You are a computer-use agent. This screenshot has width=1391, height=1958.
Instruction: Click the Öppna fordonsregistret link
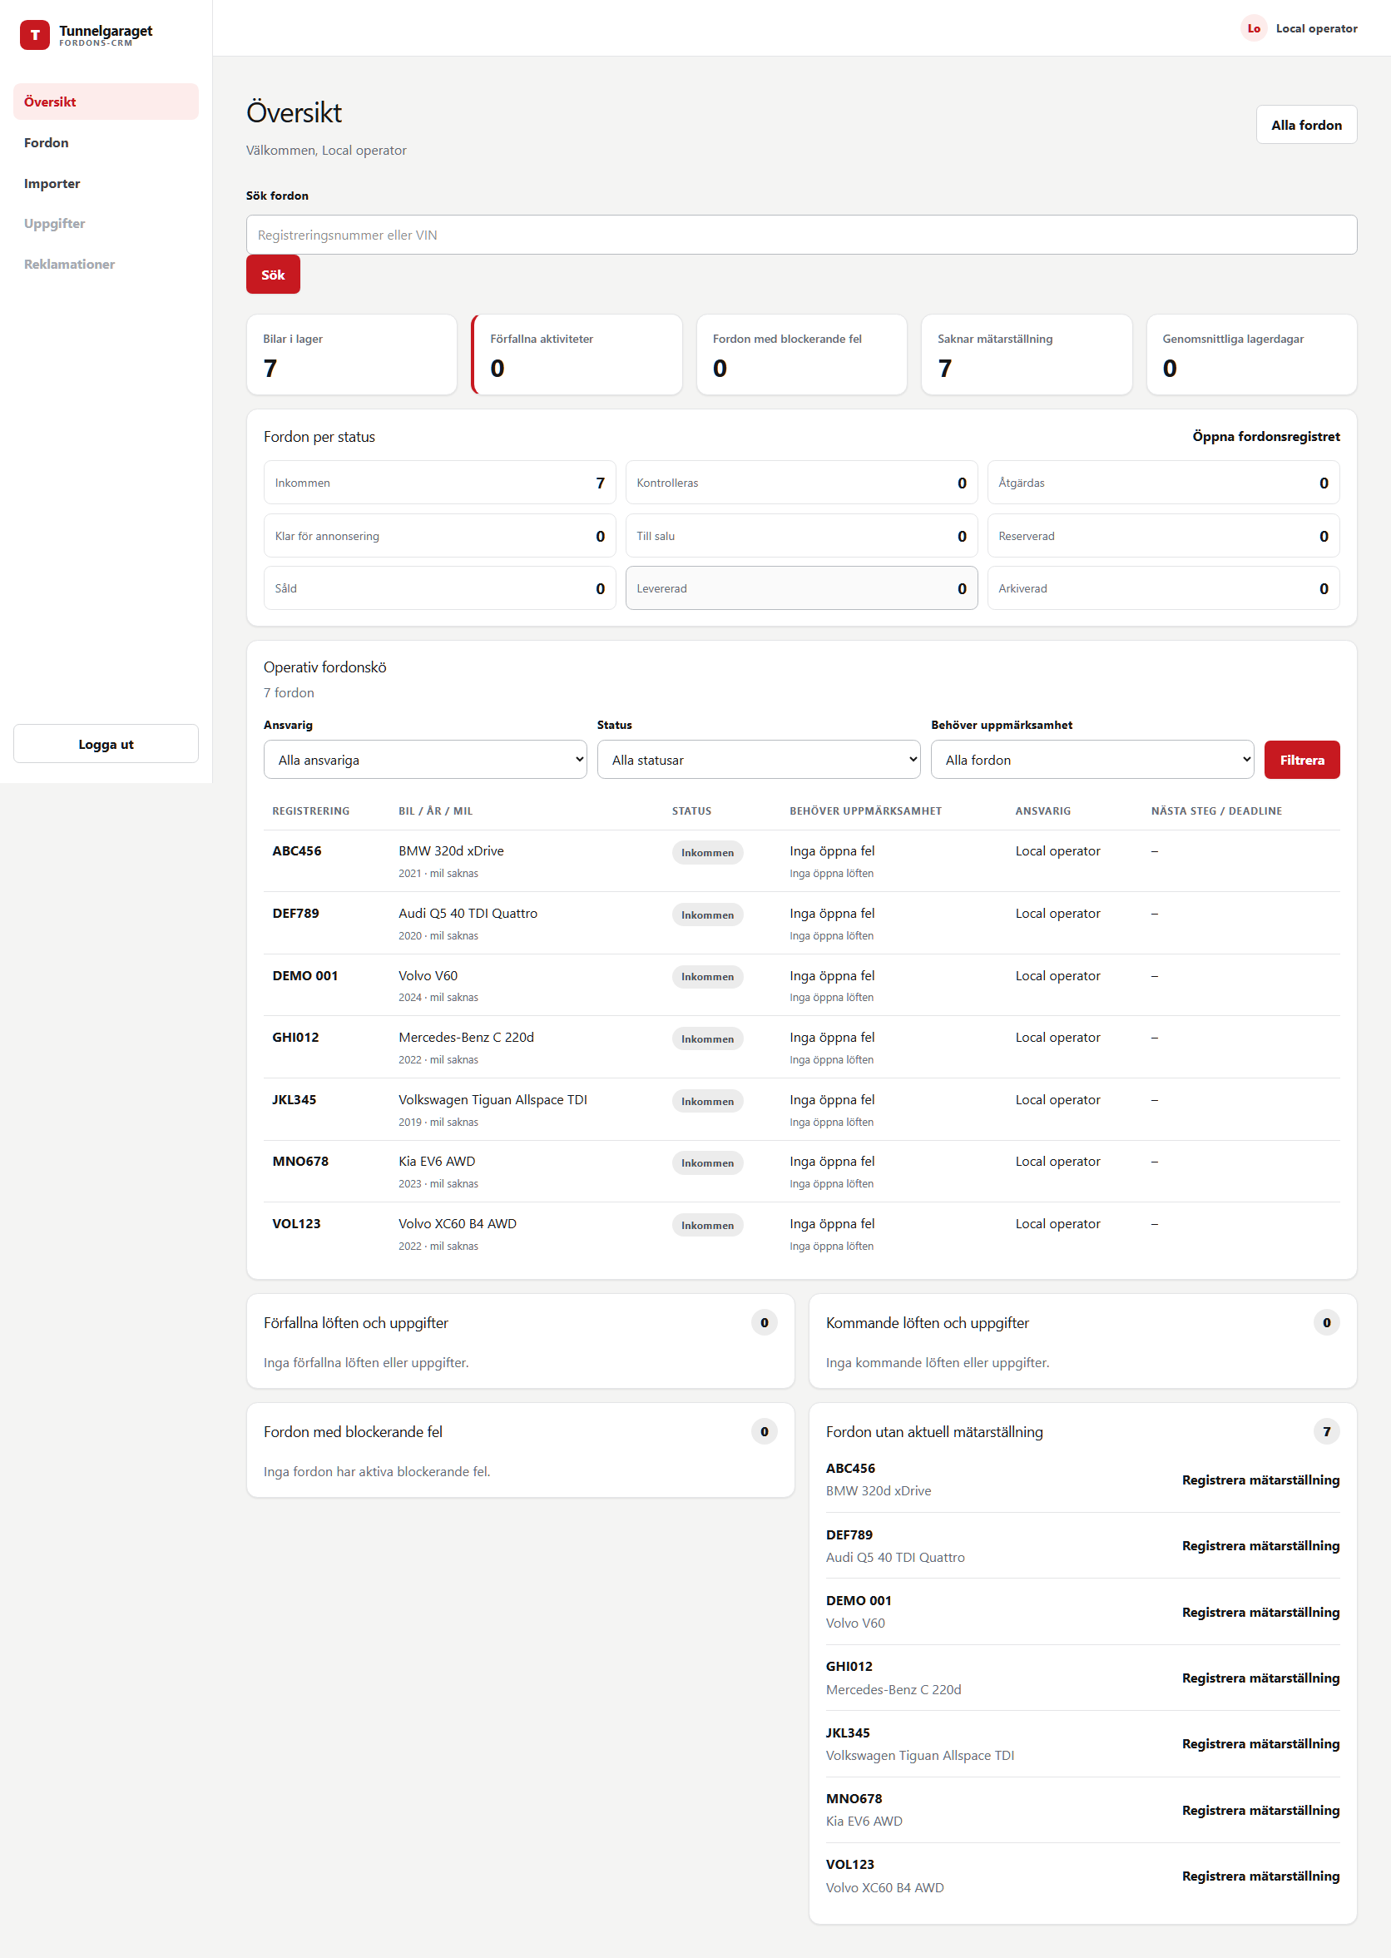(x=1265, y=437)
